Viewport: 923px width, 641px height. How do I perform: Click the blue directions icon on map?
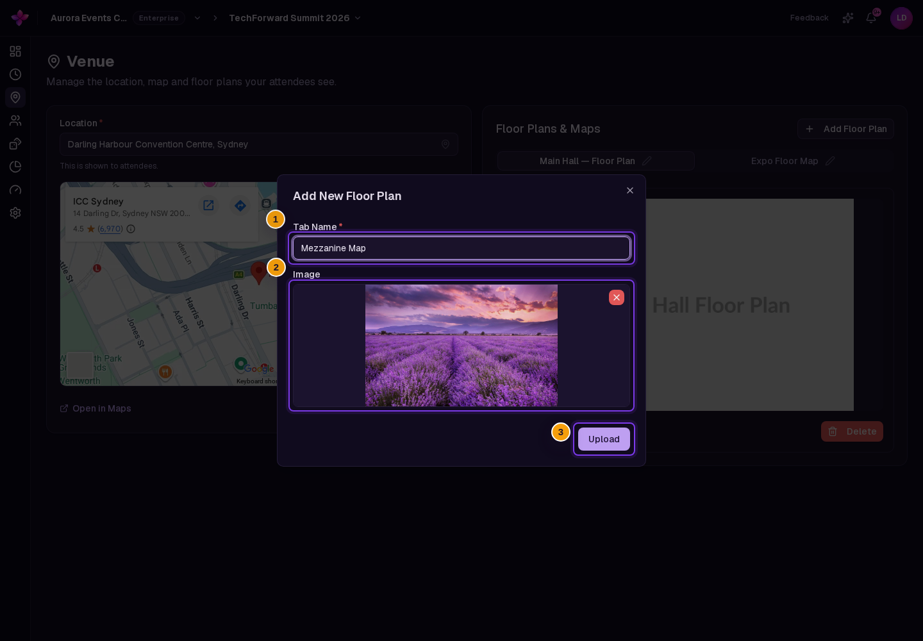(240, 205)
